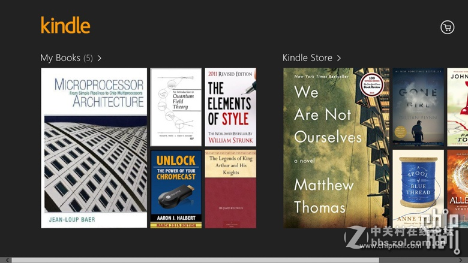Open the shopping cart icon
468x263 pixels.
click(447, 28)
